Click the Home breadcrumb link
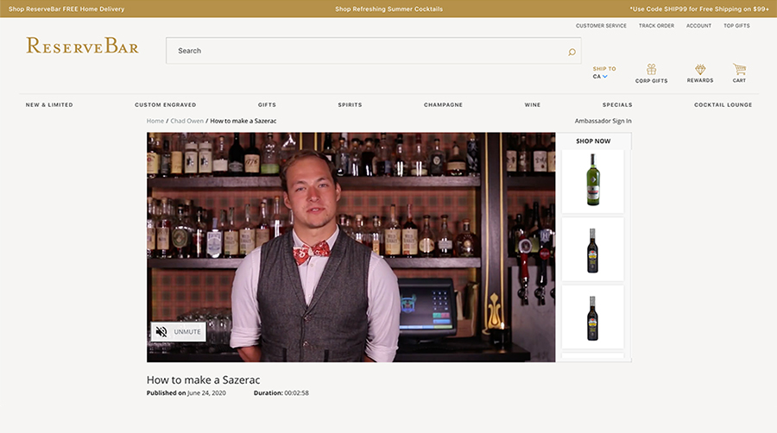777x433 pixels. [x=155, y=121]
